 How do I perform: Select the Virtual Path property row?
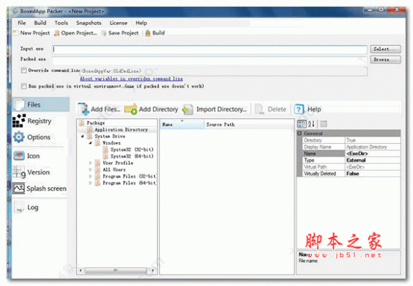click(x=351, y=167)
